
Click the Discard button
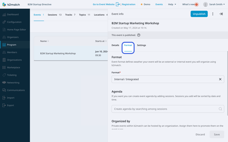pos(200,134)
